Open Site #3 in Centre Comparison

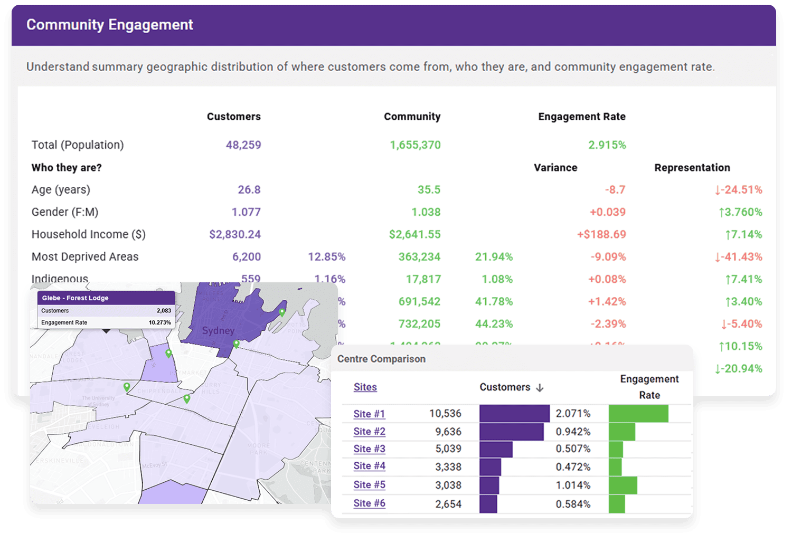(369, 449)
